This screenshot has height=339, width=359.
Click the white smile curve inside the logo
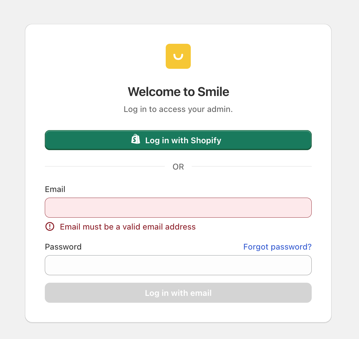(x=178, y=57)
